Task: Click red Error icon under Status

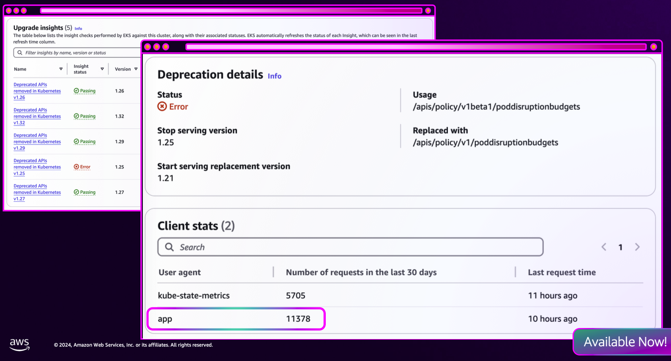Action: 162,106
